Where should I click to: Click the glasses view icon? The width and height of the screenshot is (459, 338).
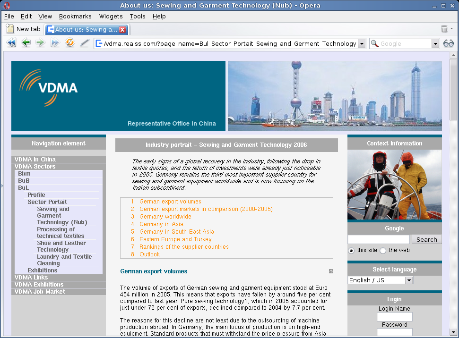click(x=448, y=43)
